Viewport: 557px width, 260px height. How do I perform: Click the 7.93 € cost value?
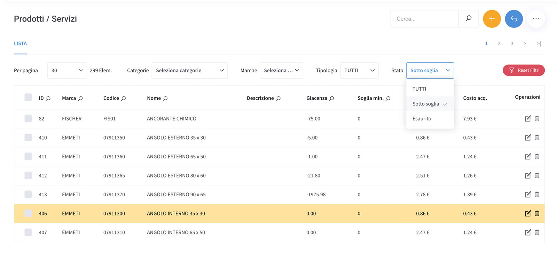pos(470,119)
